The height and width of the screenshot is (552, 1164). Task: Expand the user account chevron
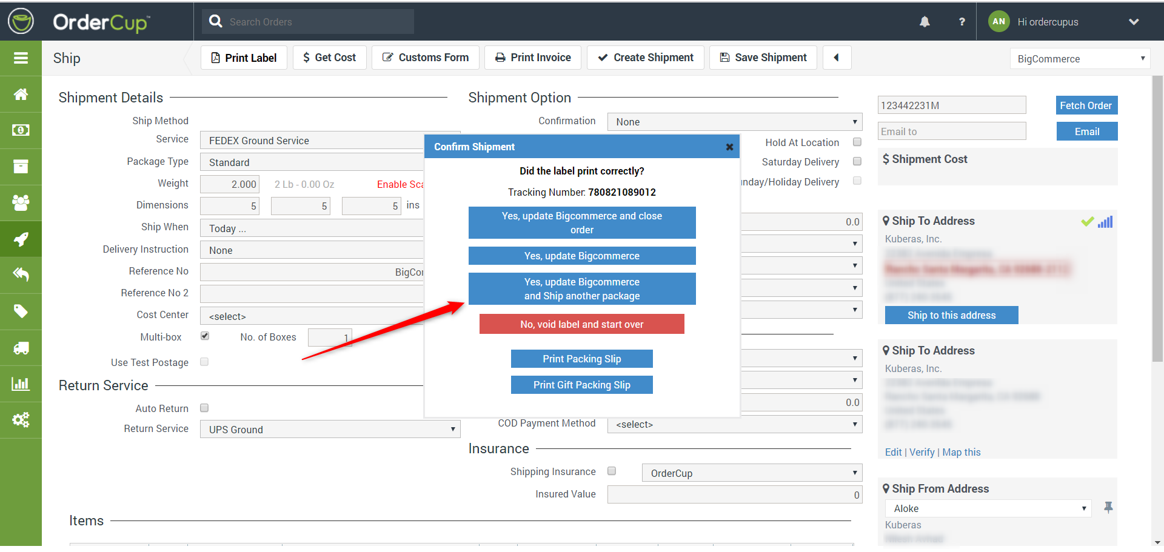click(1134, 22)
